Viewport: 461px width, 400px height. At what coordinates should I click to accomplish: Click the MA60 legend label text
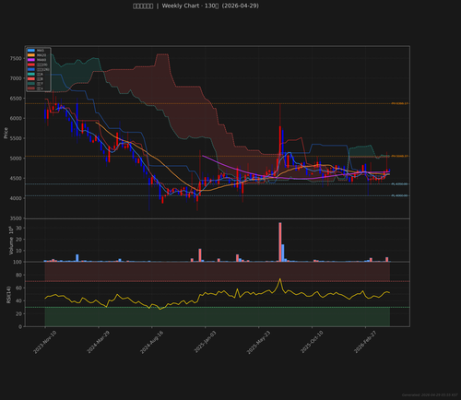pyautogui.click(x=41, y=60)
